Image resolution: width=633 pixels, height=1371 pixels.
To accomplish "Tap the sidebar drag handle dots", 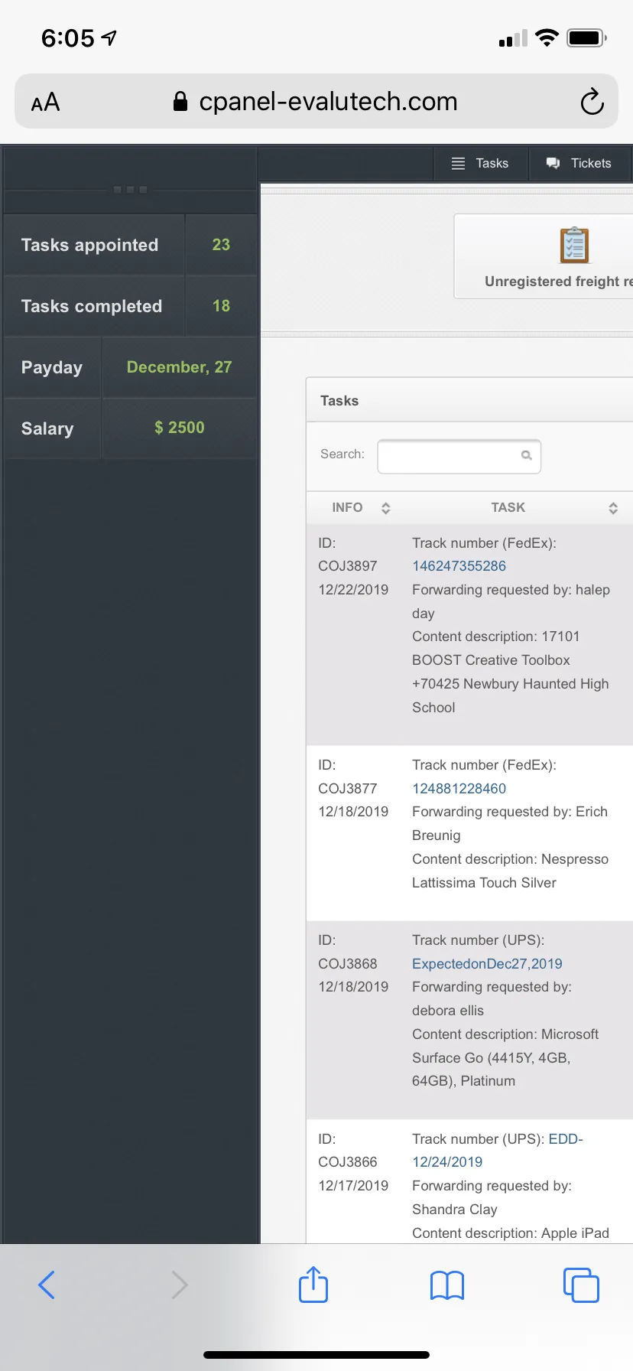I will (x=130, y=189).
